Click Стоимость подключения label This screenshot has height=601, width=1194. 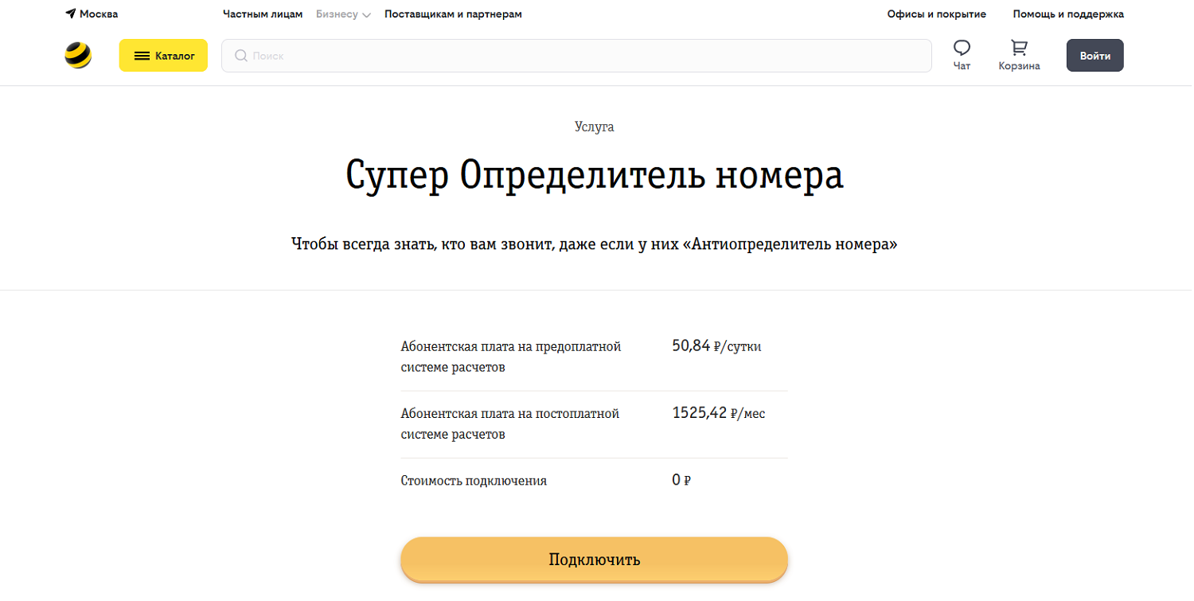pyautogui.click(x=474, y=481)
